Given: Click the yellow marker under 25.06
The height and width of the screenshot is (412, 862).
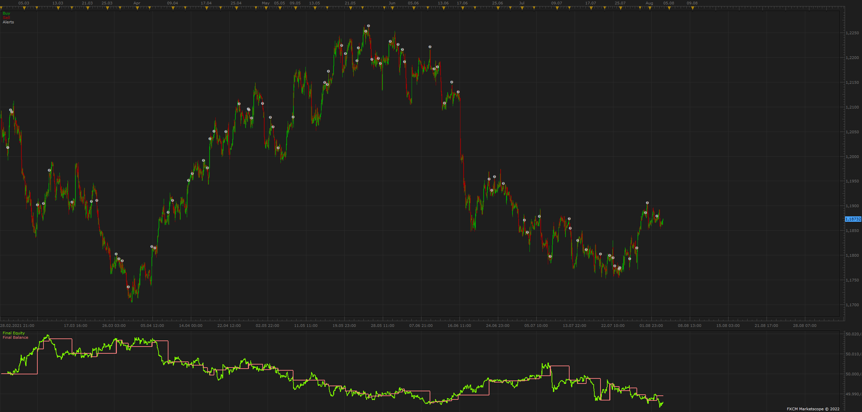Looking at the screenshot, I should (x=498, y=8).
